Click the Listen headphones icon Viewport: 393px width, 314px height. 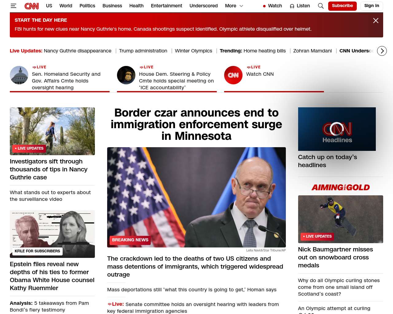pos(292,6)
